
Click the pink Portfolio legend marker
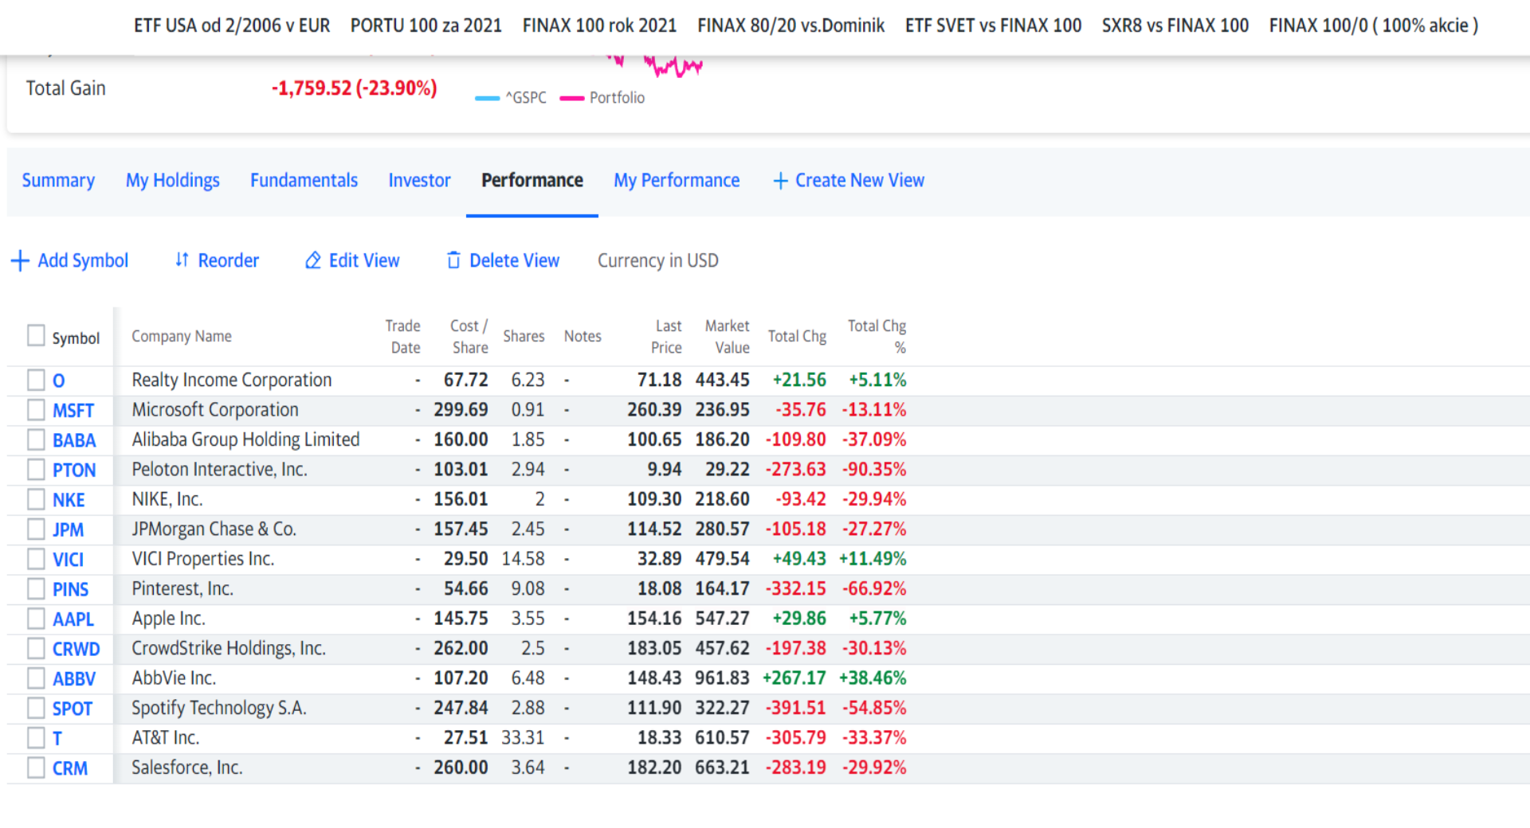tap(572, 98)
